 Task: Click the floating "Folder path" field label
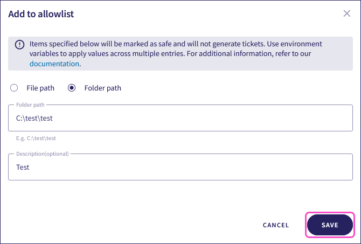point(31,104)
